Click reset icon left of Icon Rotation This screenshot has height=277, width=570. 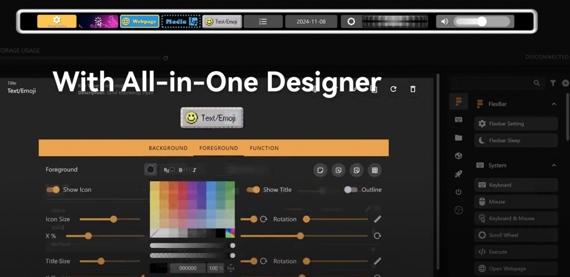263,219
